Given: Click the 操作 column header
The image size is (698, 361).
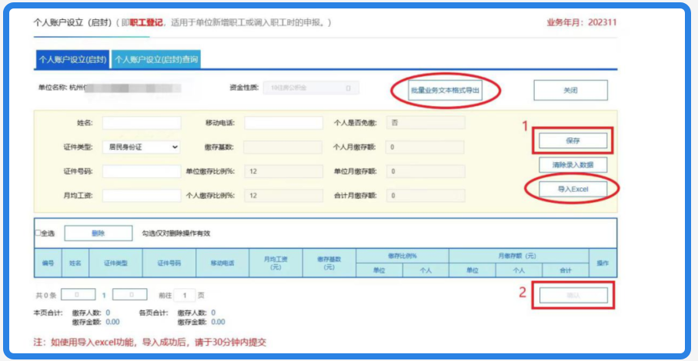Looking at the screenshot, I should [603, 263].
